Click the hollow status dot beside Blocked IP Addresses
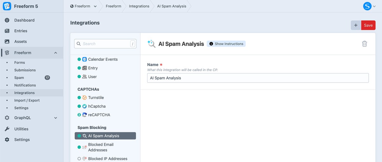382x162 pixels. [79, 159]
